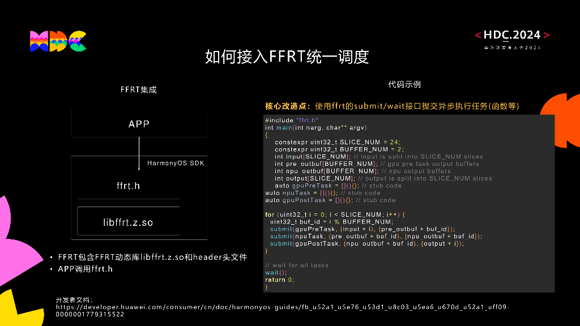Click the 代码示例 heading
Image resolution: width=580 pixels, height=326 pixels.
404,84
